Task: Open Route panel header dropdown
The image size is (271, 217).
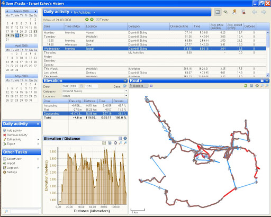Action: point(267,81)
